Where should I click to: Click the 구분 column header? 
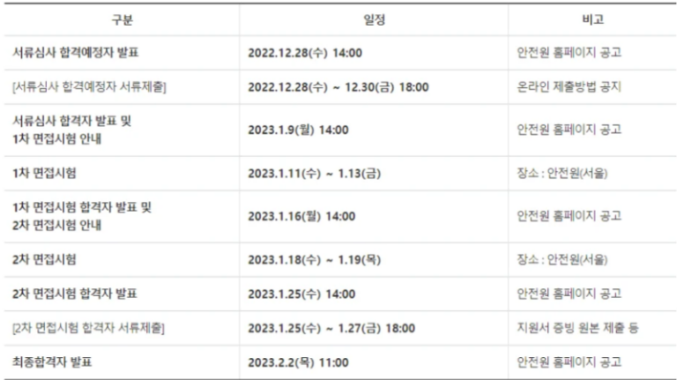click(122, 19)
